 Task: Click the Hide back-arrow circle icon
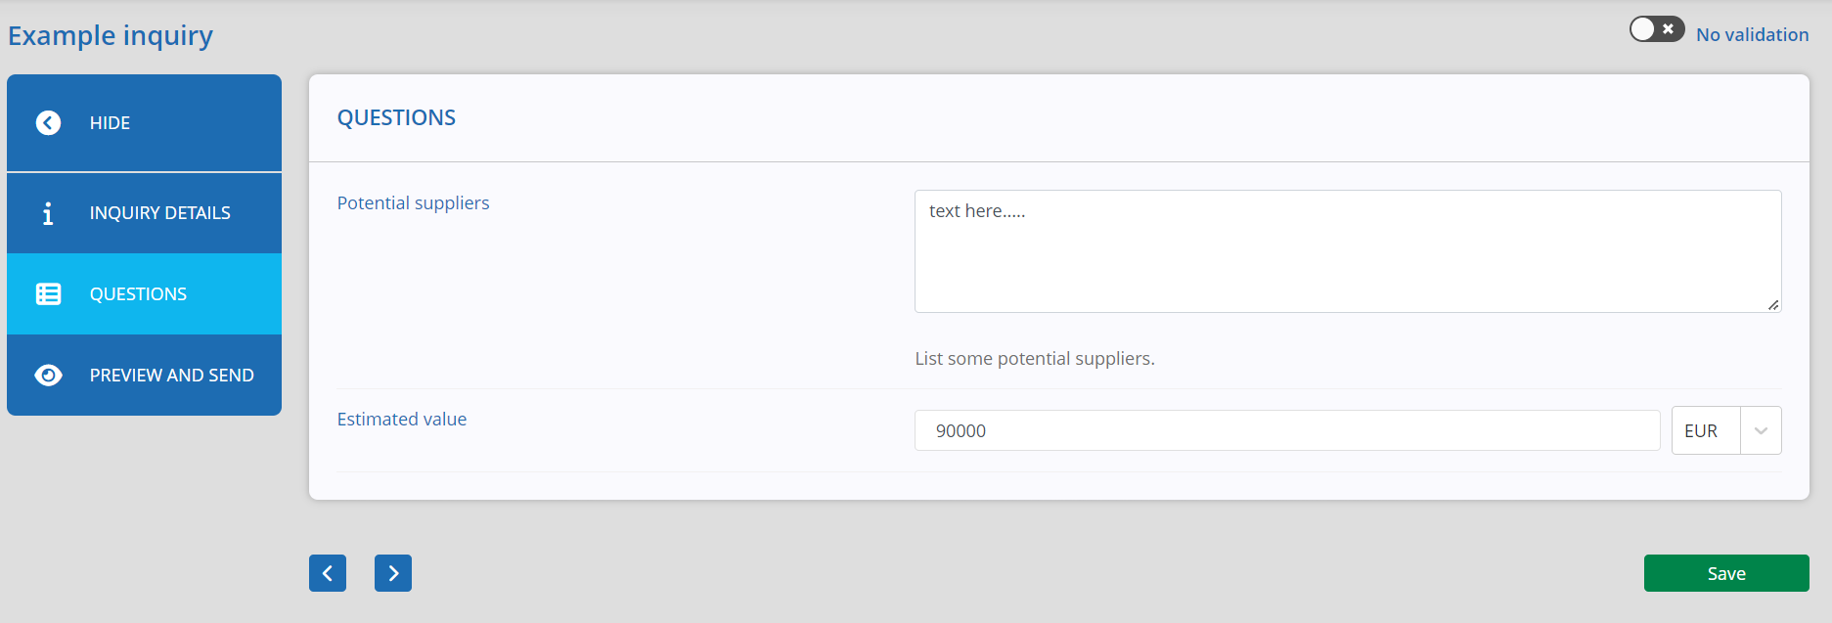[x=48, y=122]
